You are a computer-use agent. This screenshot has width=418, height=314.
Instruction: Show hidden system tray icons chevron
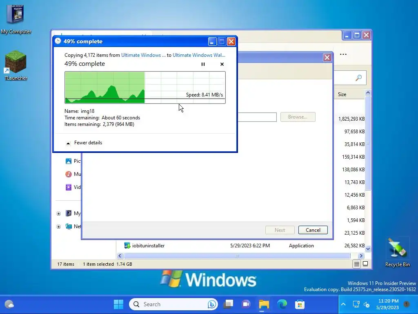tap(343, 304)
